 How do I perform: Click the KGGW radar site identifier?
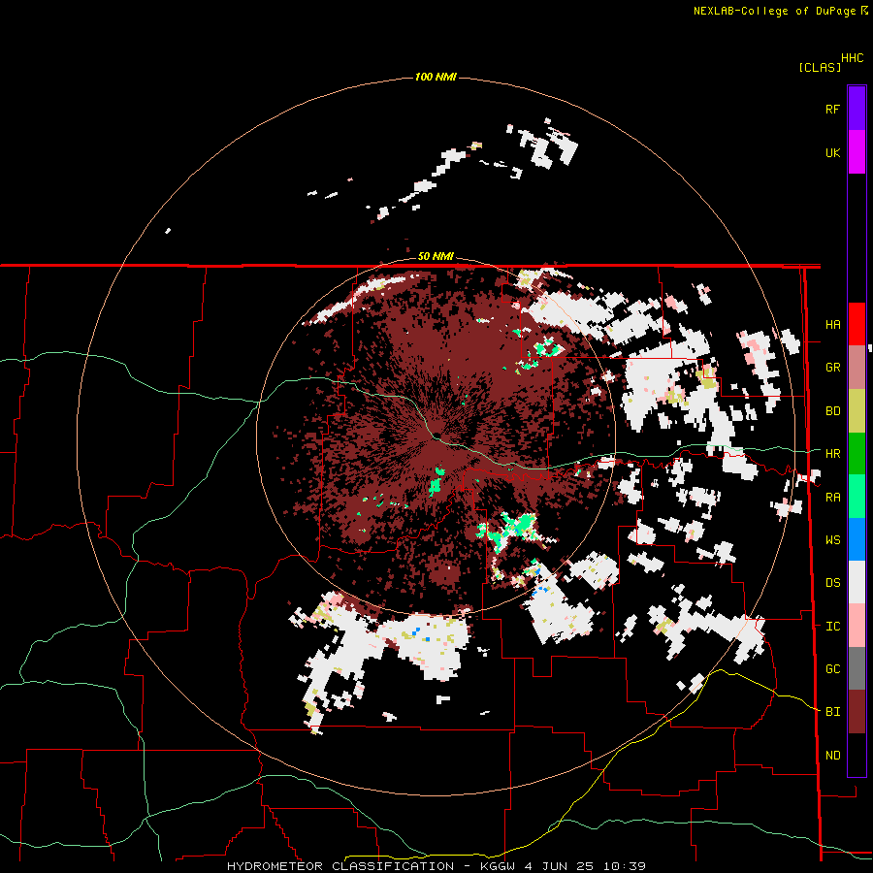pyautogui.click(x=501, y=866)
